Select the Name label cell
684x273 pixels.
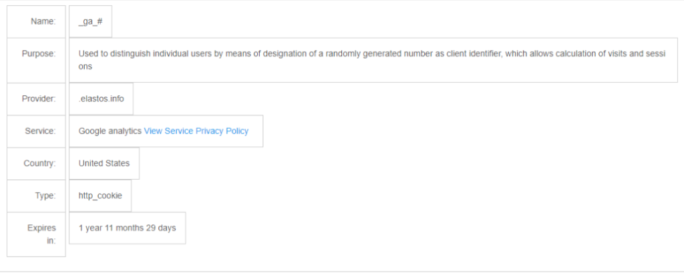click(36, 21)
